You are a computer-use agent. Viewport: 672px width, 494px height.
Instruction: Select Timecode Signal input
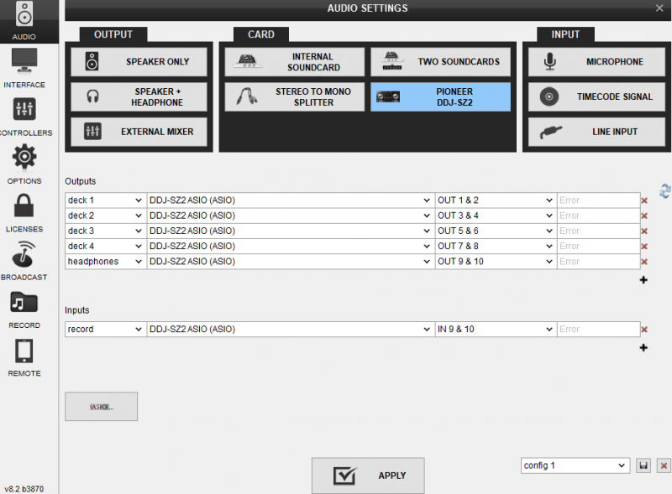click(x=596, y=96)
